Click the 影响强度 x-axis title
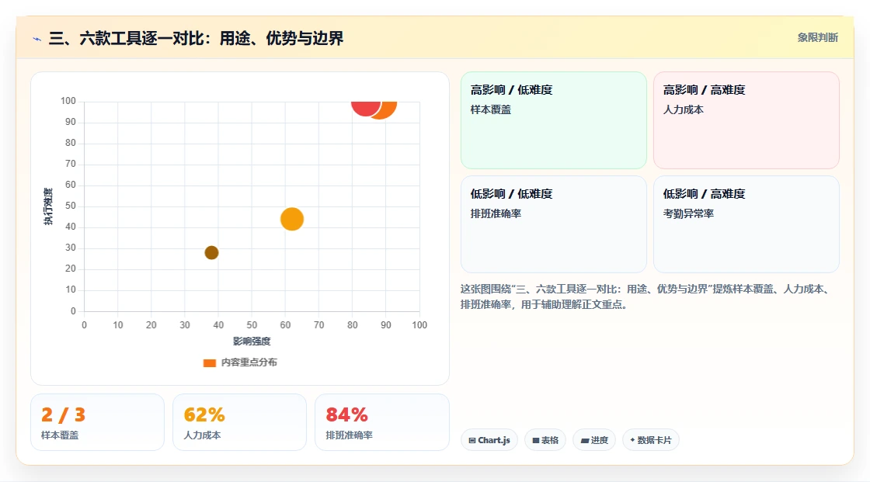The width and height of the screenshot is (870, 482). [x=252, y=341]
